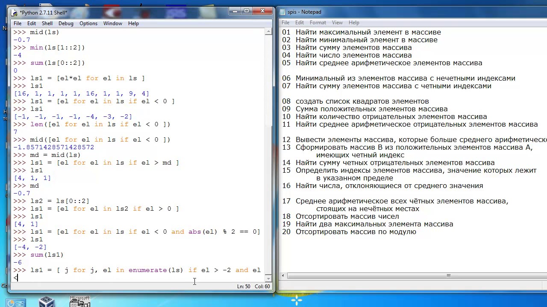
Task: Click output '-1.8571428571428572' in shell
Action: 53,147
